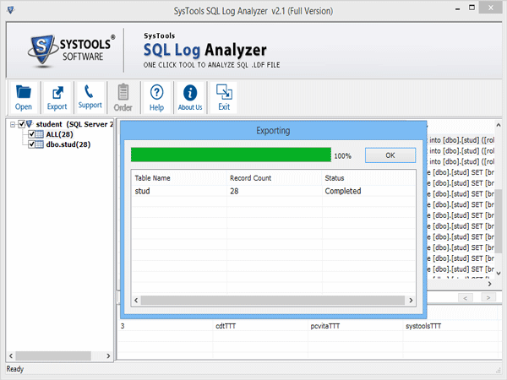Close the SQL Log Analyzer window
This screenshot has width=507, height=380.
(490, 8)
